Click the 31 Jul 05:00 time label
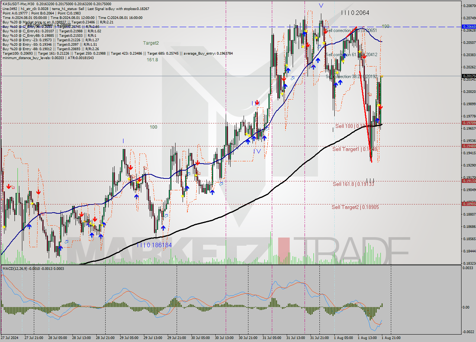Viewport: 476px width, 342px height. pyautogui.click(x=271, y=338)
